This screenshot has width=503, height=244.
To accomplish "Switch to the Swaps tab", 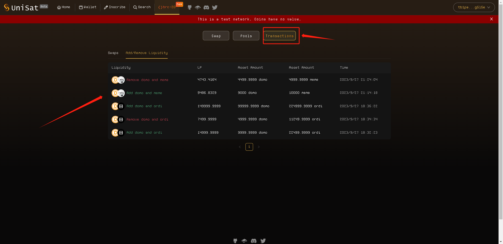I will (x=113, y=53).
